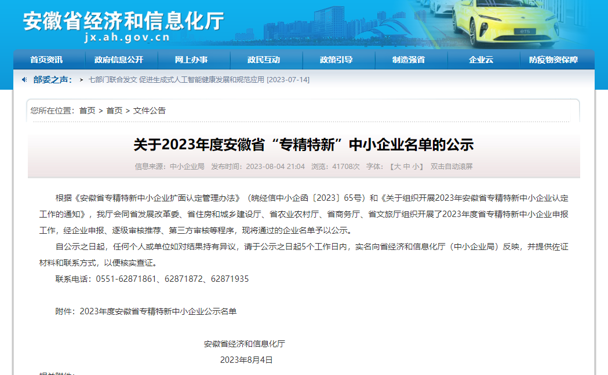Set font size to 小 (small)
Viewport: 608px width, 375px height.
[x=416, y=167]
